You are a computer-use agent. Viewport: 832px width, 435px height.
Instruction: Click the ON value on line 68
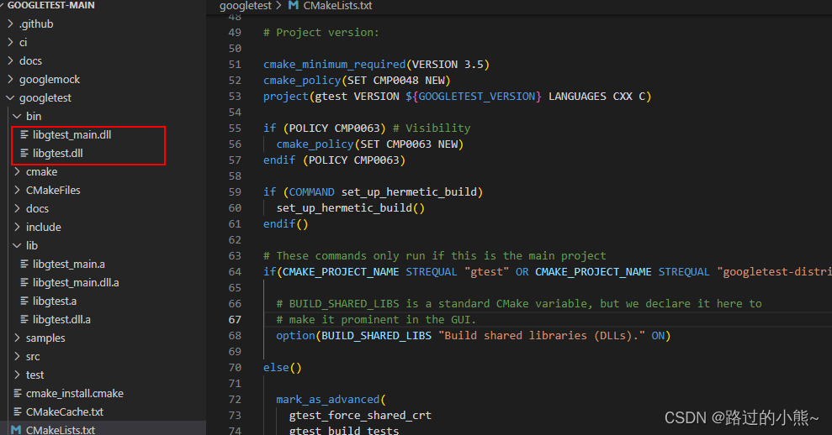[x=658, y=335]
